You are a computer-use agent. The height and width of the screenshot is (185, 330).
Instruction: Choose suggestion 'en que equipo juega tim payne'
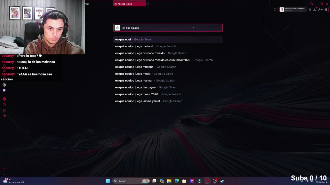tap(168, 87)
